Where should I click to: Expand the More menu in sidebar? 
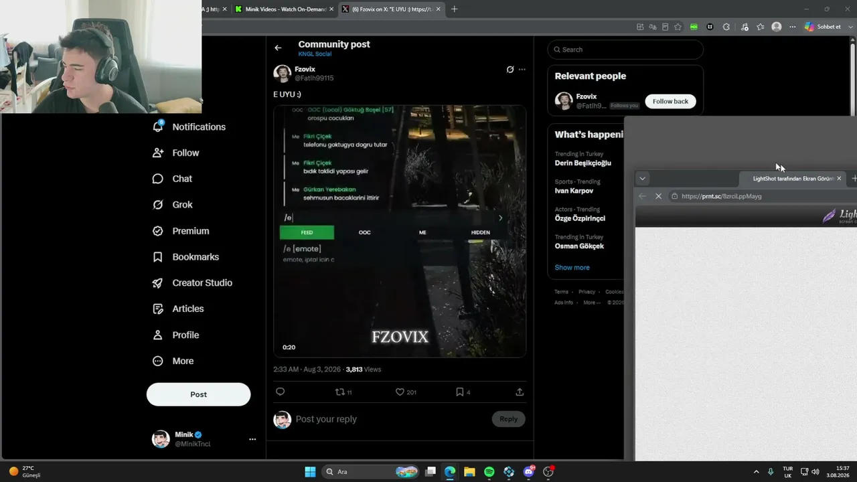click(x=173, y=361)
